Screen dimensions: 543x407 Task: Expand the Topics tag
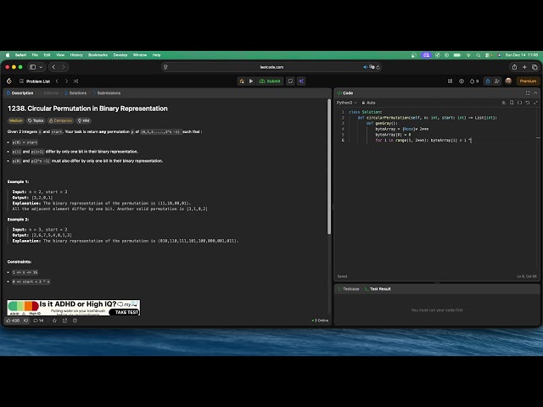point(36,120)
